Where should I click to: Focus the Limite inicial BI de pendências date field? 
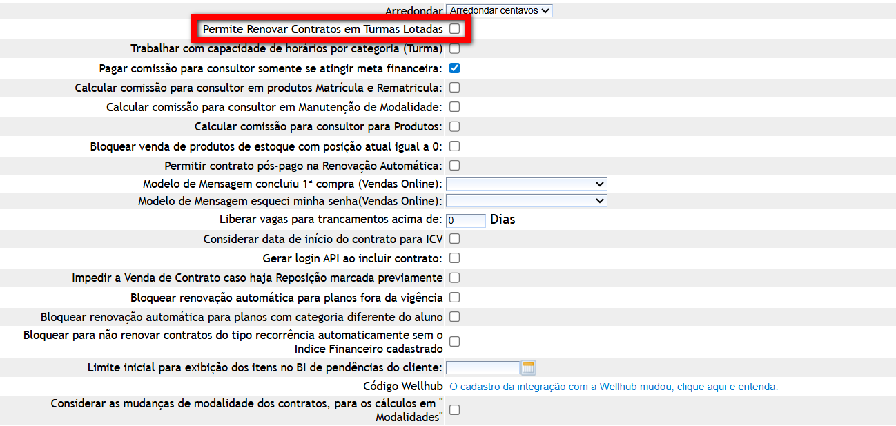click(483, 368)
